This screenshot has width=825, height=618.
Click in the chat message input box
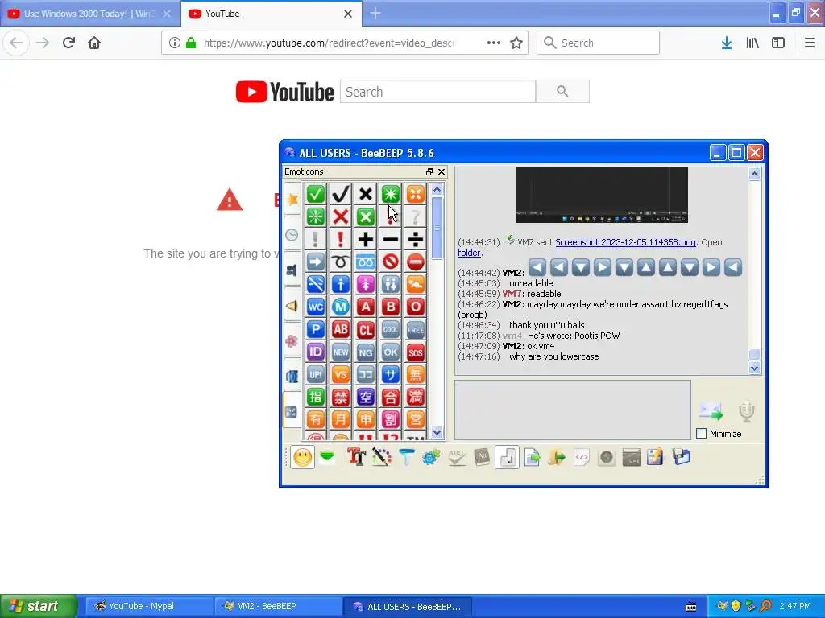573,410
